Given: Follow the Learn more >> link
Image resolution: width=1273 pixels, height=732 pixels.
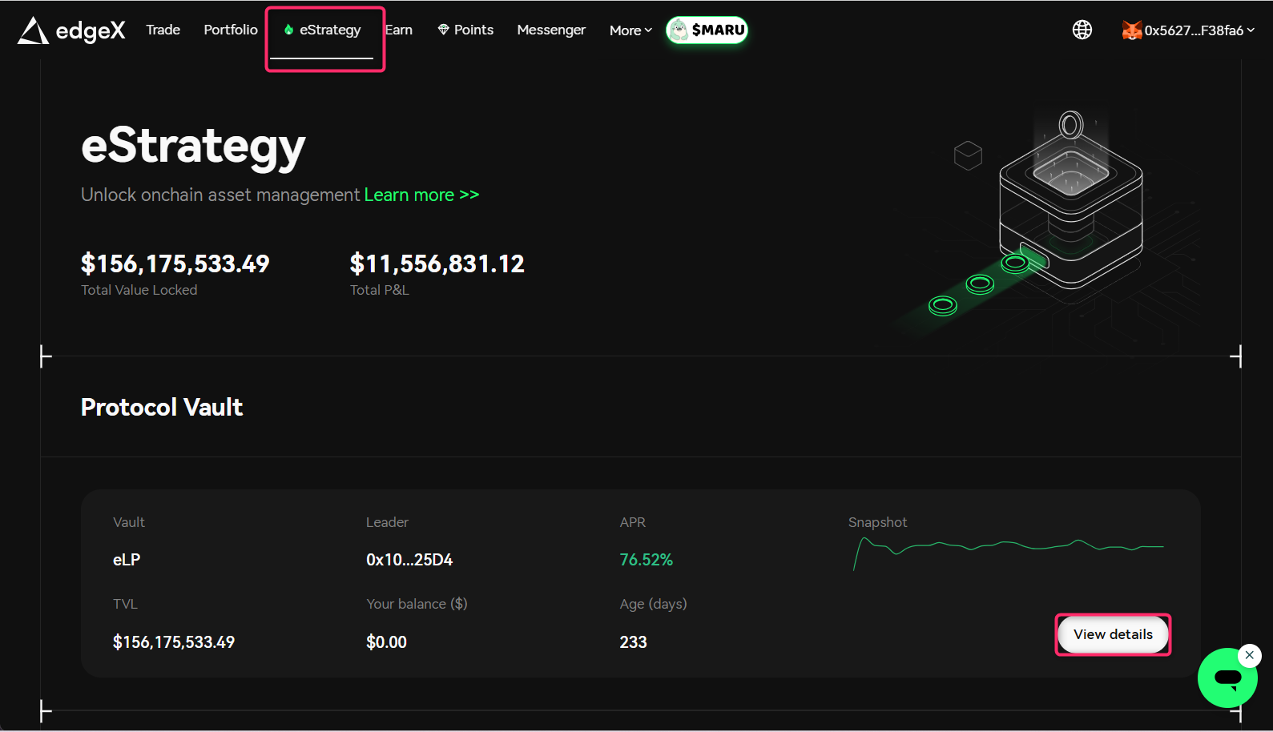Looking at the screenshot, I should [x=421, y=195].
